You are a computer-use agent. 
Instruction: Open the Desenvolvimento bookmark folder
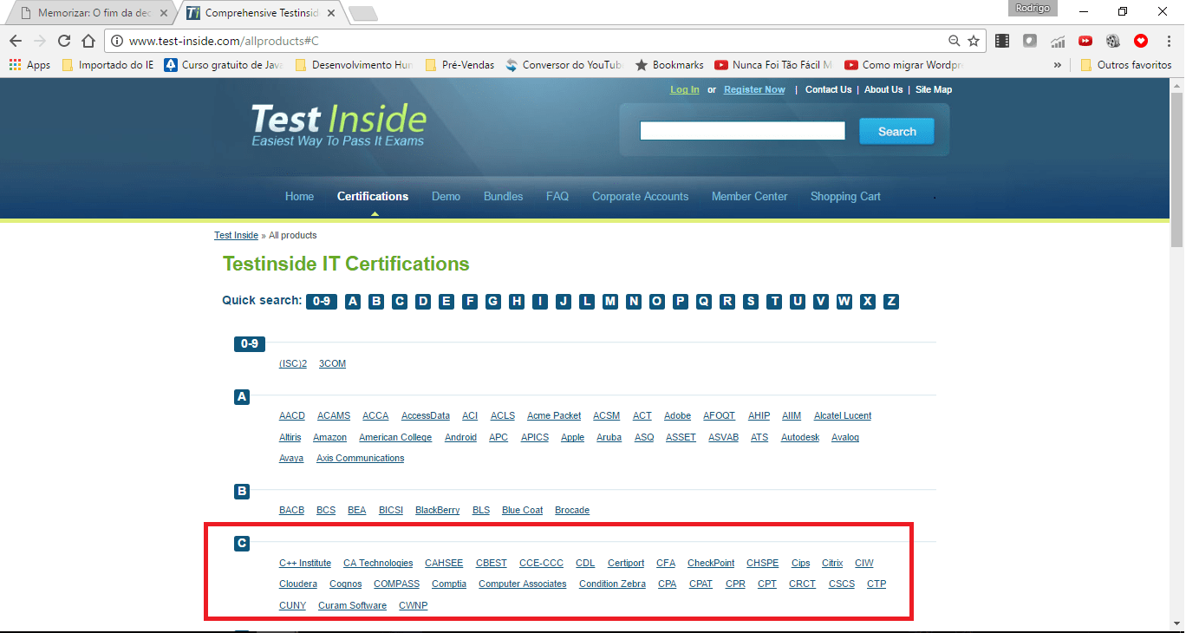[x=354, y=65]
